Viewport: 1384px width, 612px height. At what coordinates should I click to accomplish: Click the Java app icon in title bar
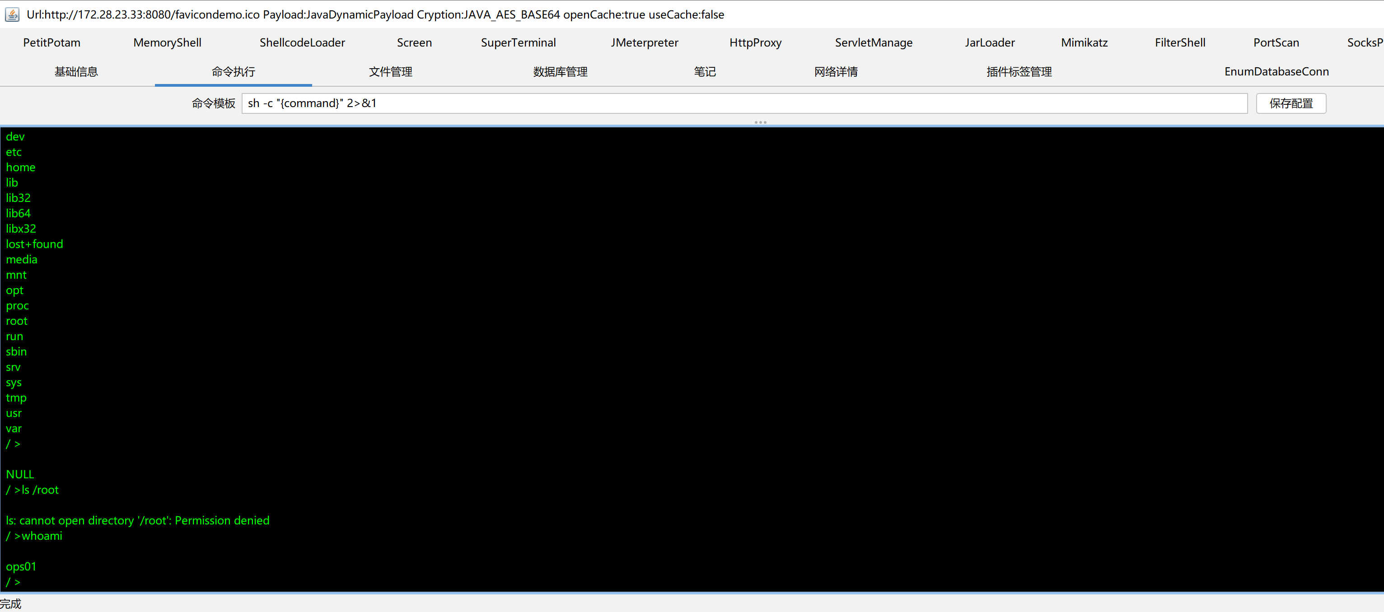[x=12, y=14]
